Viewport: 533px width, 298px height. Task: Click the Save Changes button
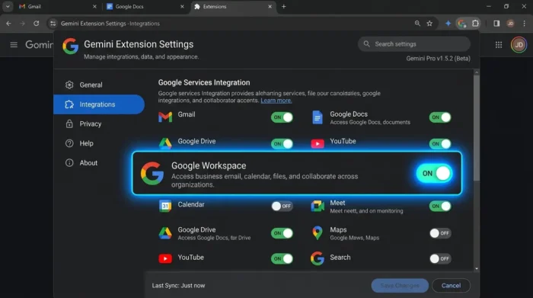[x=400, y=285]
